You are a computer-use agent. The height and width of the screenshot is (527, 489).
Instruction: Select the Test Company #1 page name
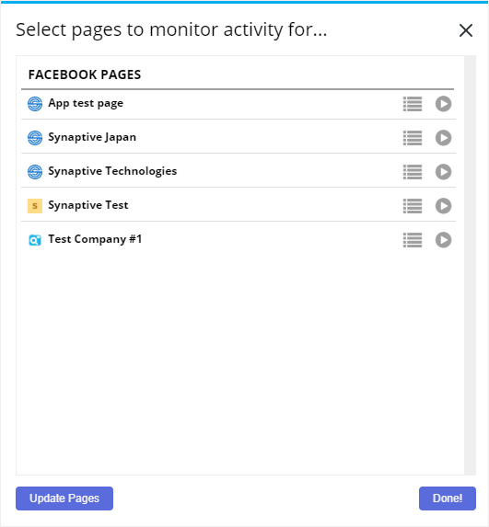point(95,239)
